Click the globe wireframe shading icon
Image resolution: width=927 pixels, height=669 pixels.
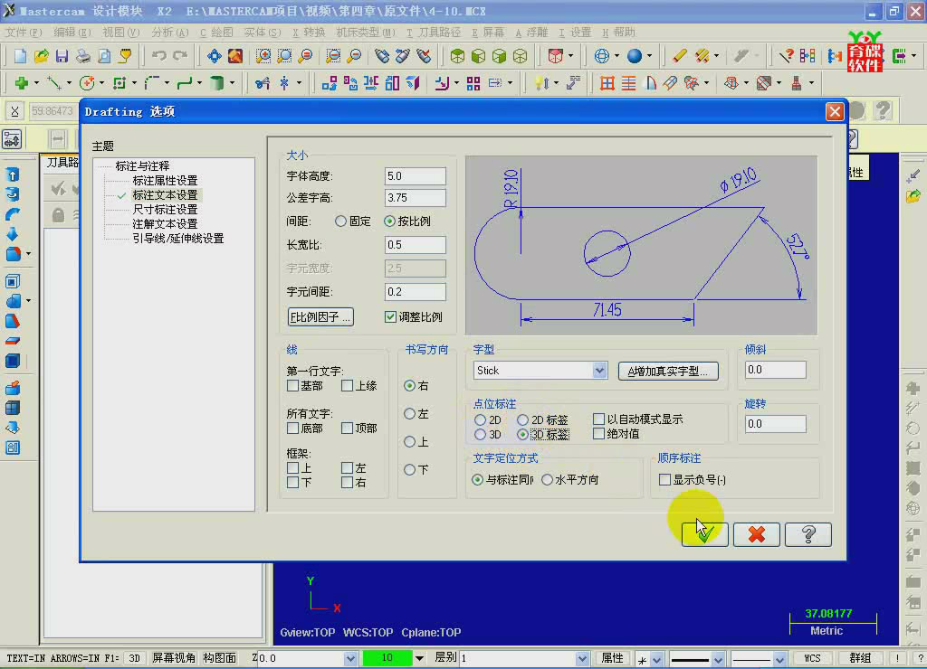(601, 56)
